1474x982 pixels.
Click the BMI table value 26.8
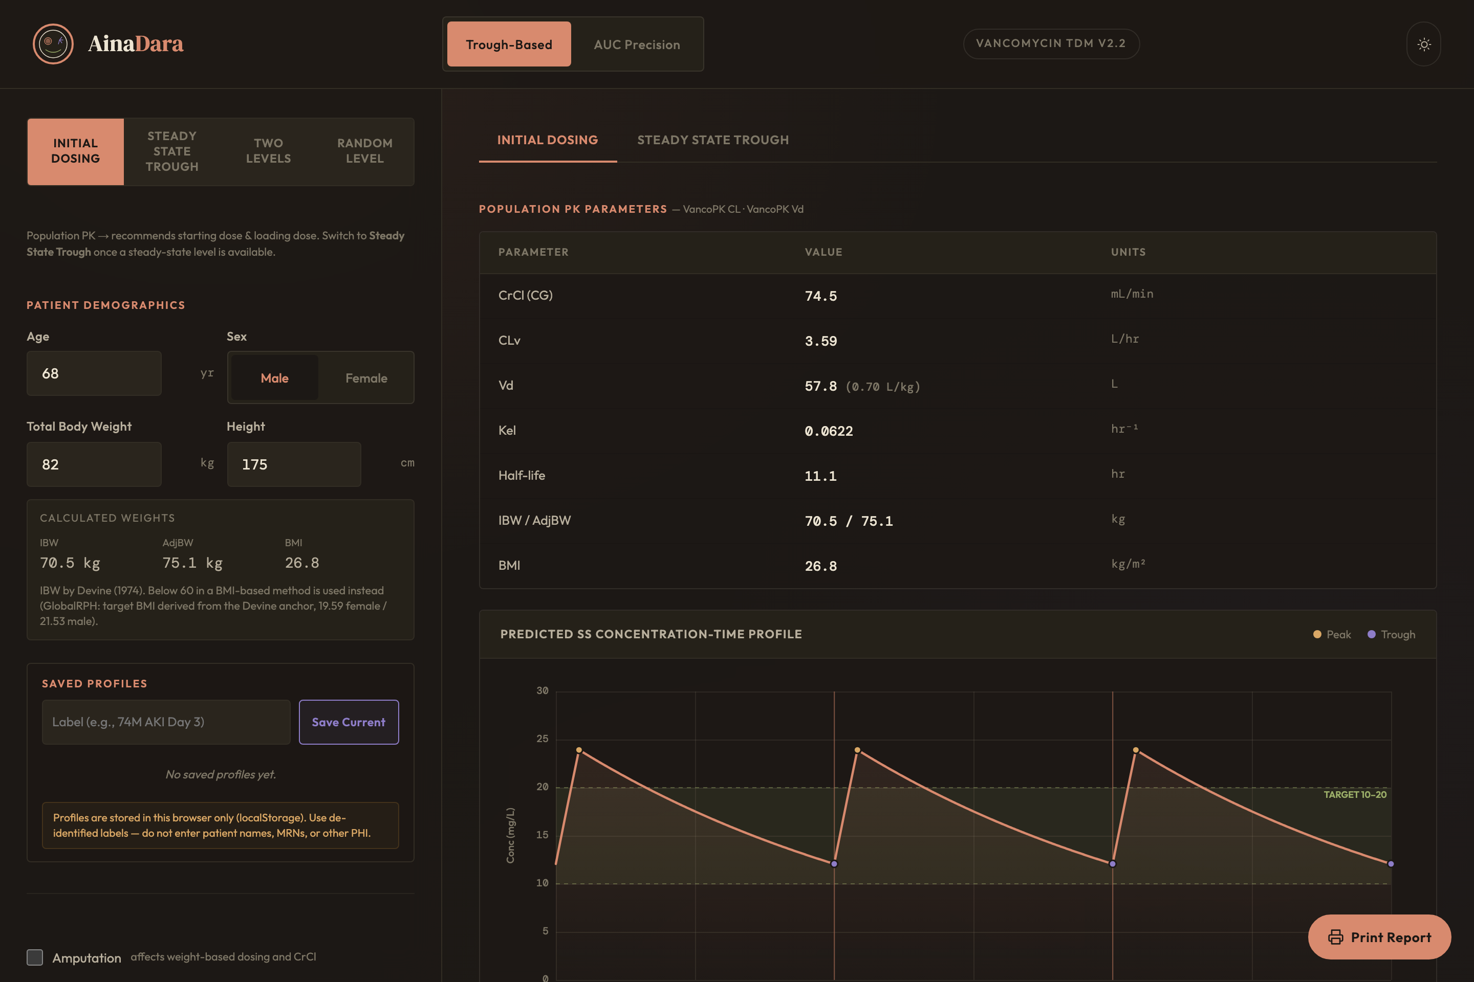point(820,566)
